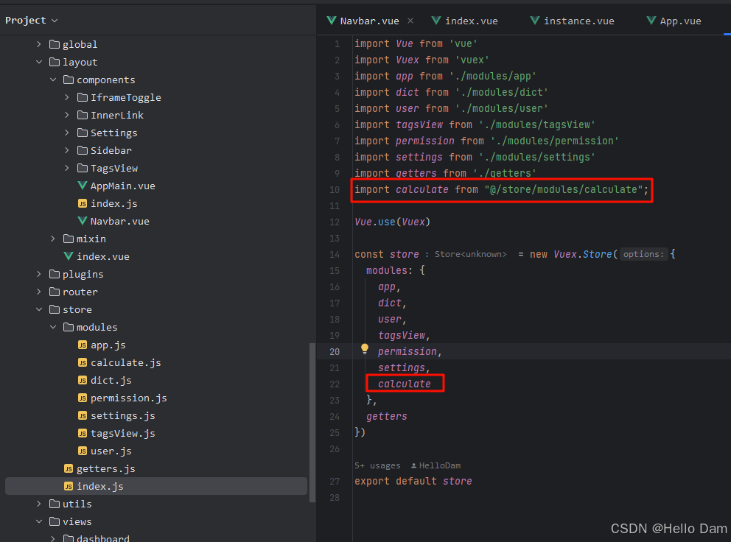Screen dimensions: 731x542
Task: Expand the TagsView folder
Action: (x=66, y=168)
